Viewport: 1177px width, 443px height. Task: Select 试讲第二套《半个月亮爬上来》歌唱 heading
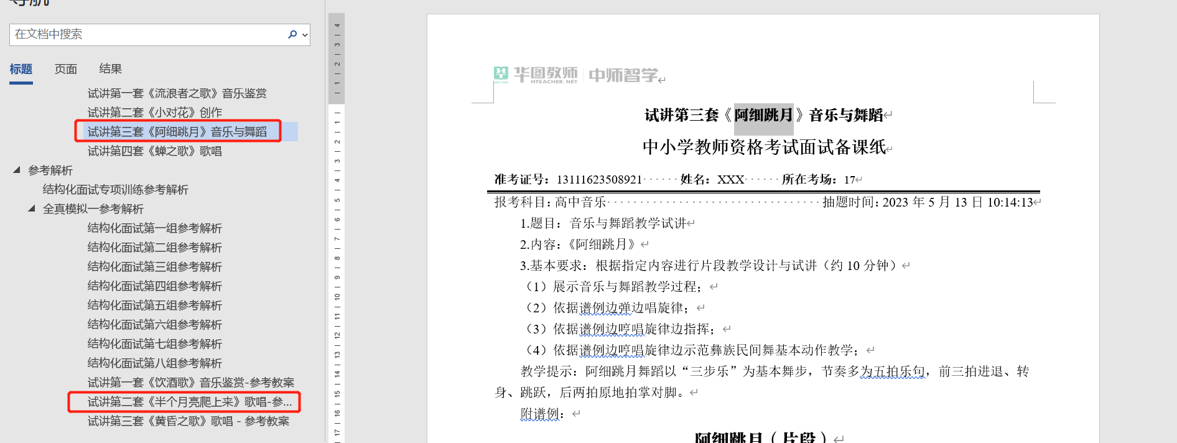(189, 402)
